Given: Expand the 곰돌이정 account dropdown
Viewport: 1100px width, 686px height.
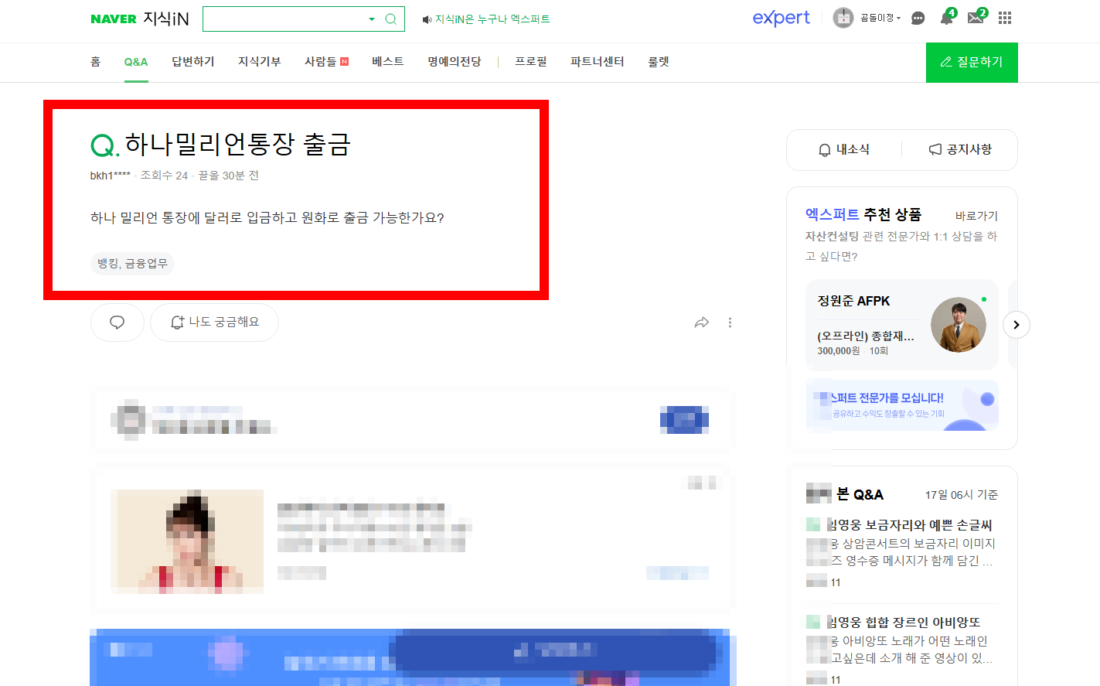Looking at the screenshot, I should click(880, 18).
